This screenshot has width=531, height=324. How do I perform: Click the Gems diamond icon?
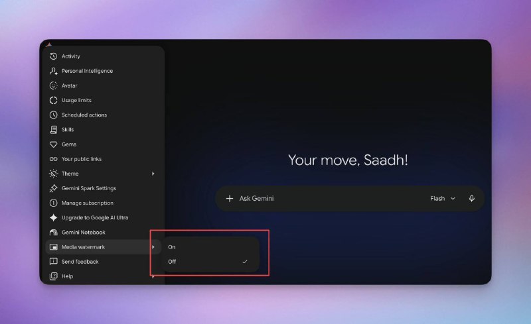(x=54, y=144)
